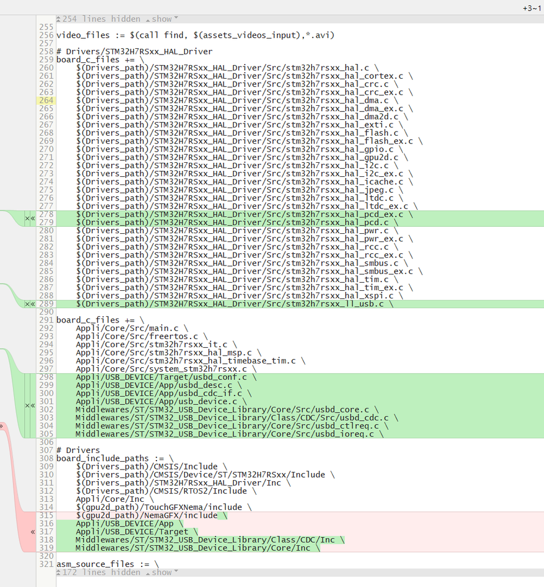544x587 pixels.
Task: Click the Appli/Core/Src/freertos.c line
Action: [x=142, y=337]
